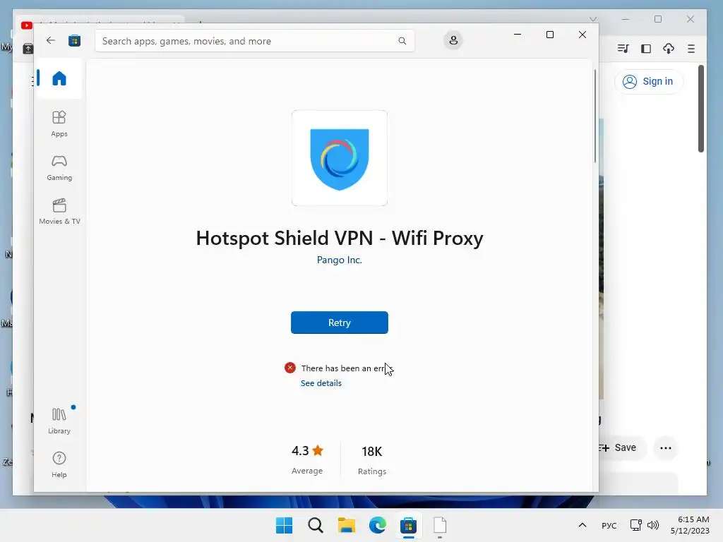The width and height of the screenshot is (723, 542).
Task: Click the Hotspot Shield app logo
Action: click(340, 158)
